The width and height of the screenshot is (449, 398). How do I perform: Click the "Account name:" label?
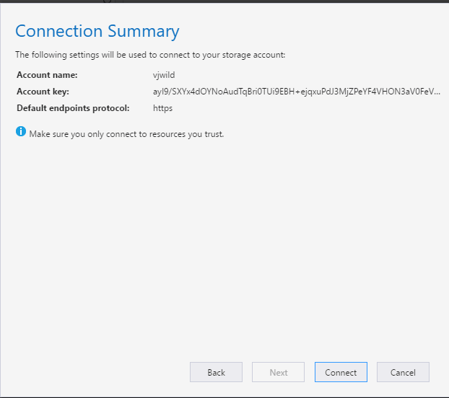(47, 75)
